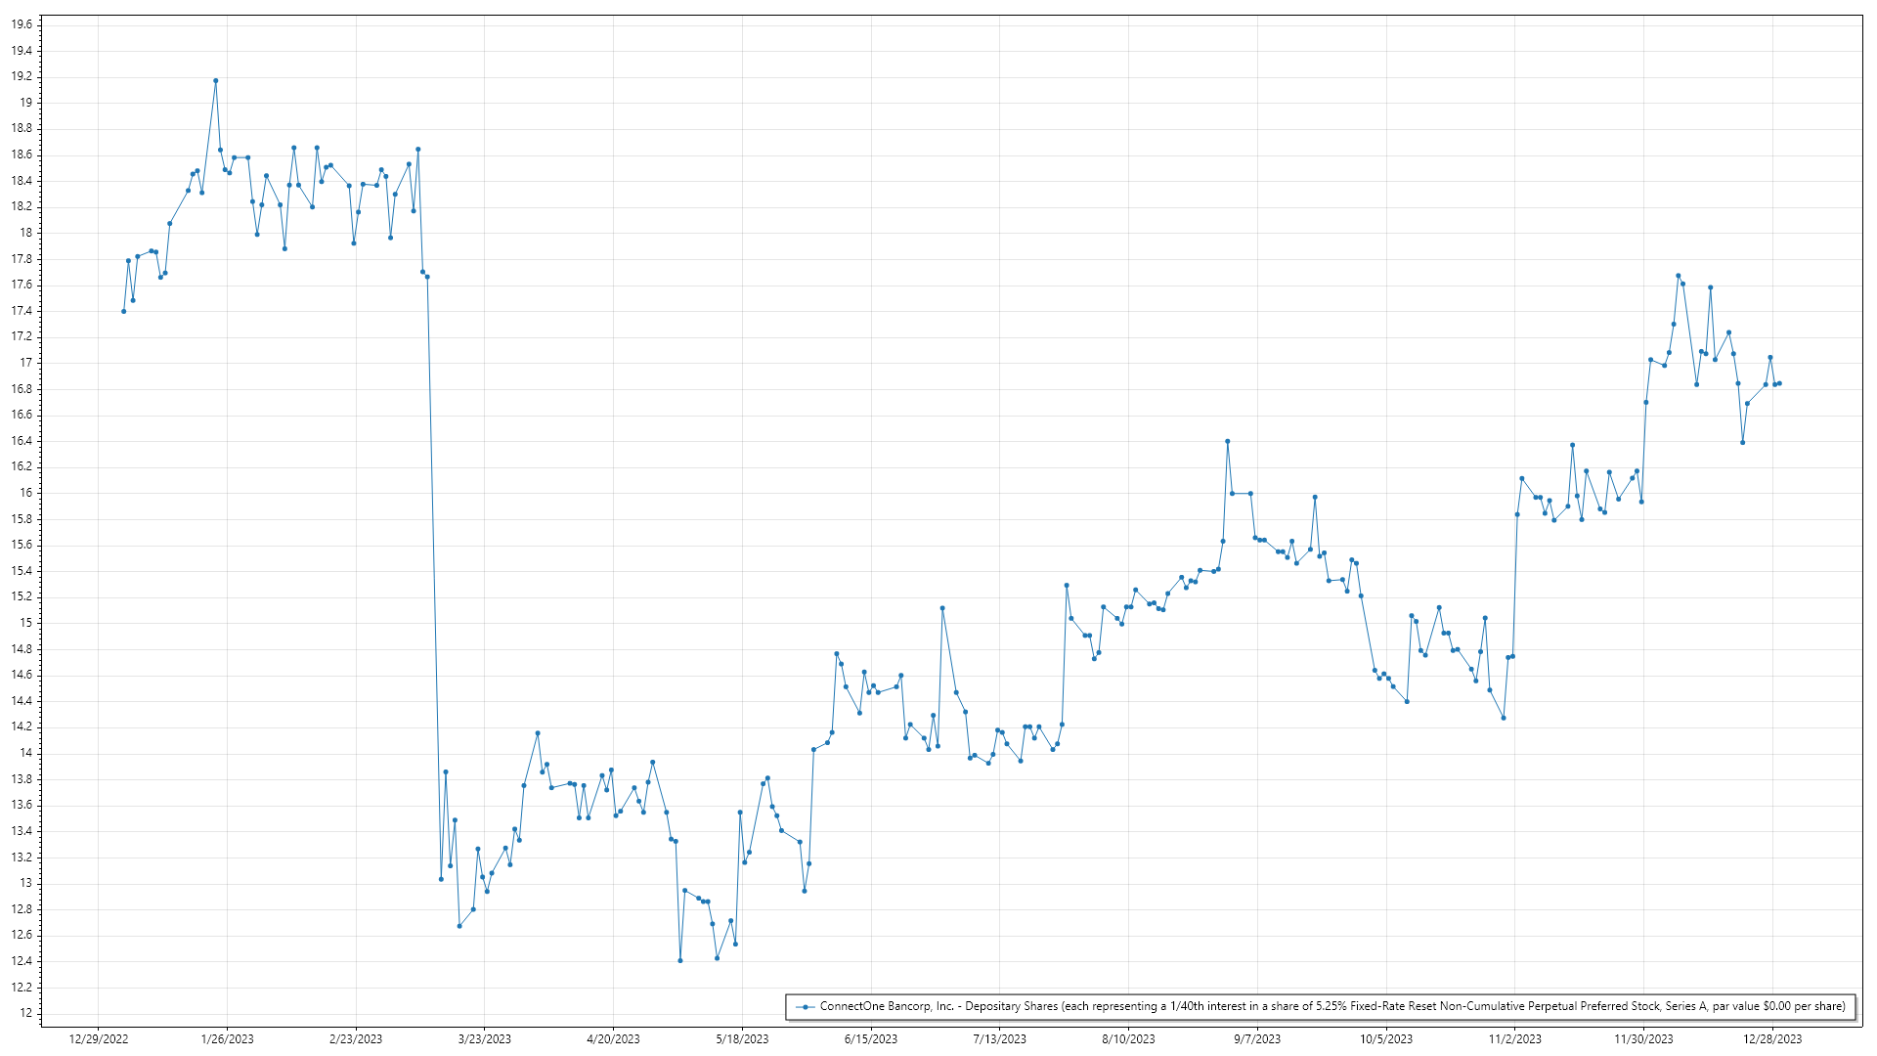1877x1056 pixels.
Task: Click the last data point on the line
Action: tap(1779, 383)
